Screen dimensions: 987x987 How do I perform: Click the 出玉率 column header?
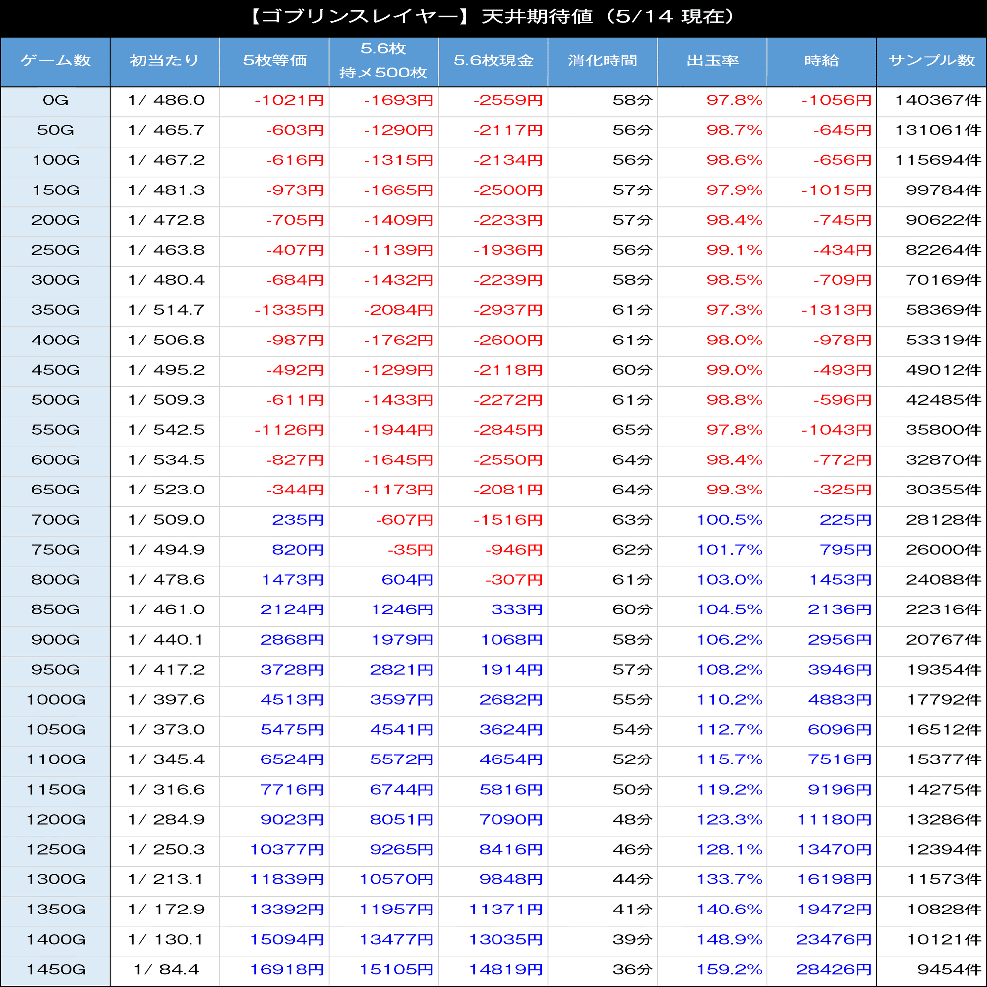click(712, 61)
